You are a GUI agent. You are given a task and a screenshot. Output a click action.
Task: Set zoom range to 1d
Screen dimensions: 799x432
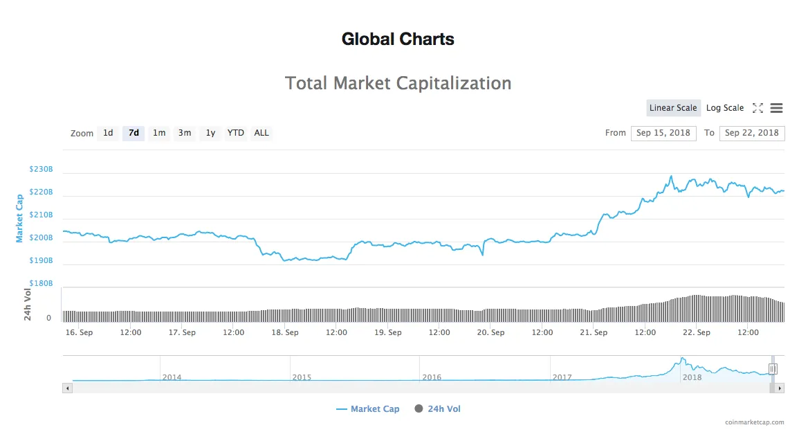click(x=108, y=133)
